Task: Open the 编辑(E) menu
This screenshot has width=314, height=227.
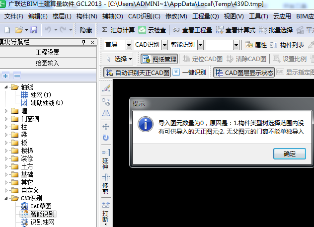Action: (x=38, y=16)
